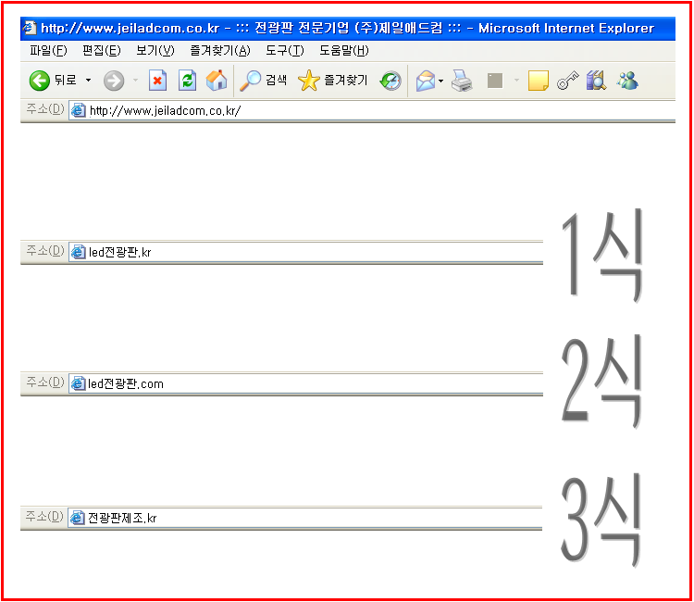The image size is (694, 602).
Task: Click the 주소(D) label next to led전광판.kr
Action: [x=45, y=251]
